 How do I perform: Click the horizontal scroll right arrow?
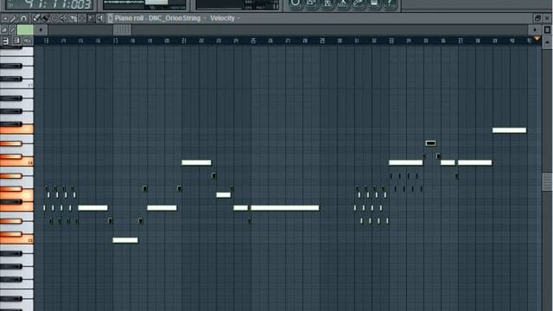click(535, 30)
